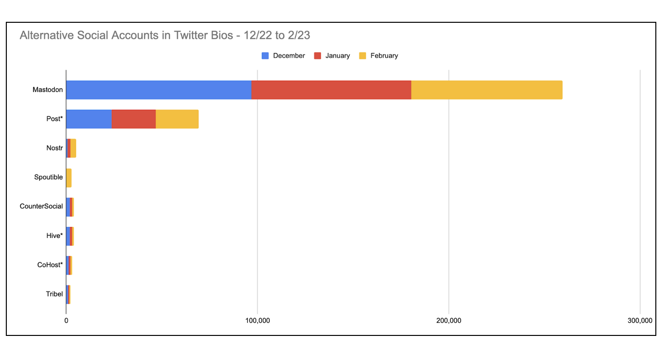Image resolution: width=667 pixels, height=349 pixels.
Task: Select the January segment of Mastodon bar
Action: click(331, 90)
